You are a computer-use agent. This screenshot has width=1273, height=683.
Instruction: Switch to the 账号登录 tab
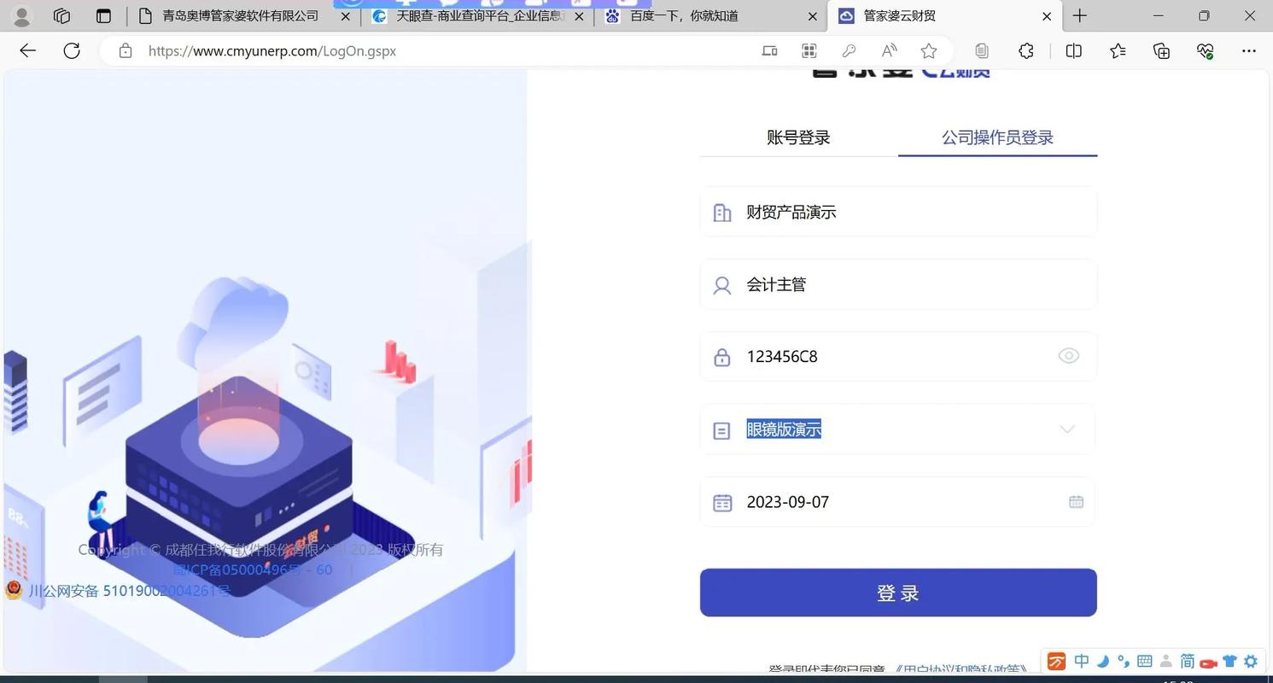click(797, 137)
